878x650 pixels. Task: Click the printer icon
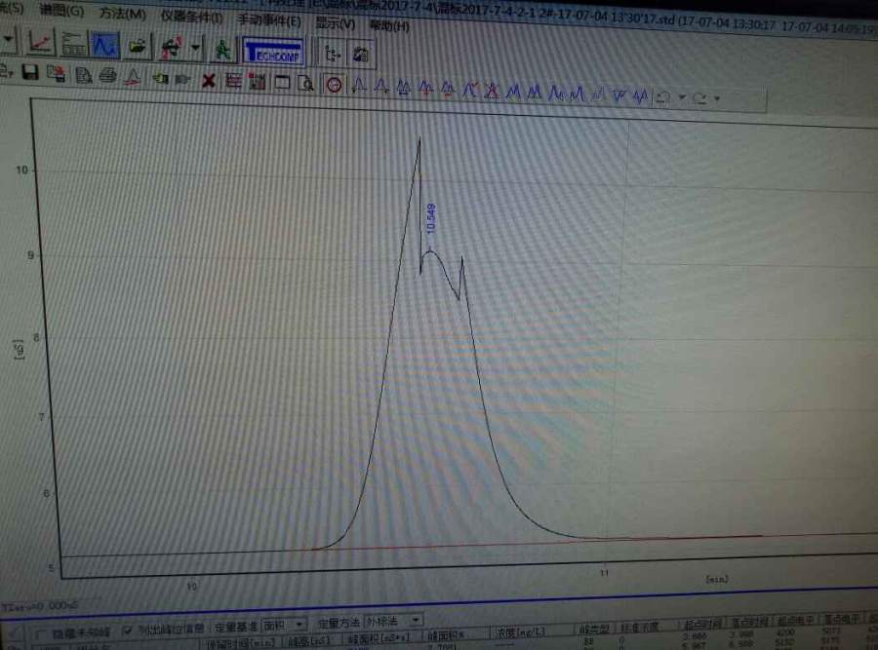(107, 75)
